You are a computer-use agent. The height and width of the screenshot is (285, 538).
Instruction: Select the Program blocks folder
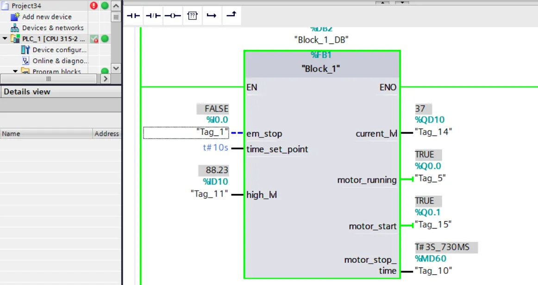pos(56,71)
